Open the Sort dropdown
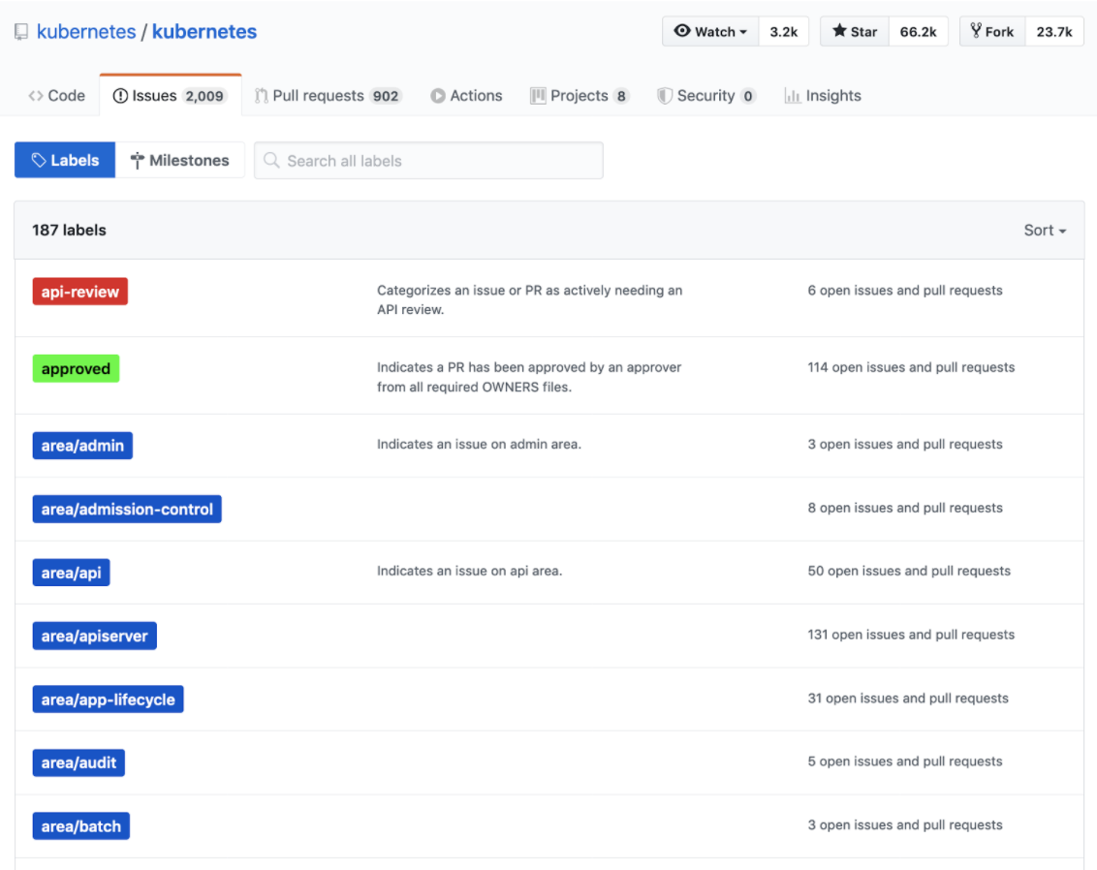Image resolution: width=1097 pixels, height=870 pixels. (x=1045, y=230)
